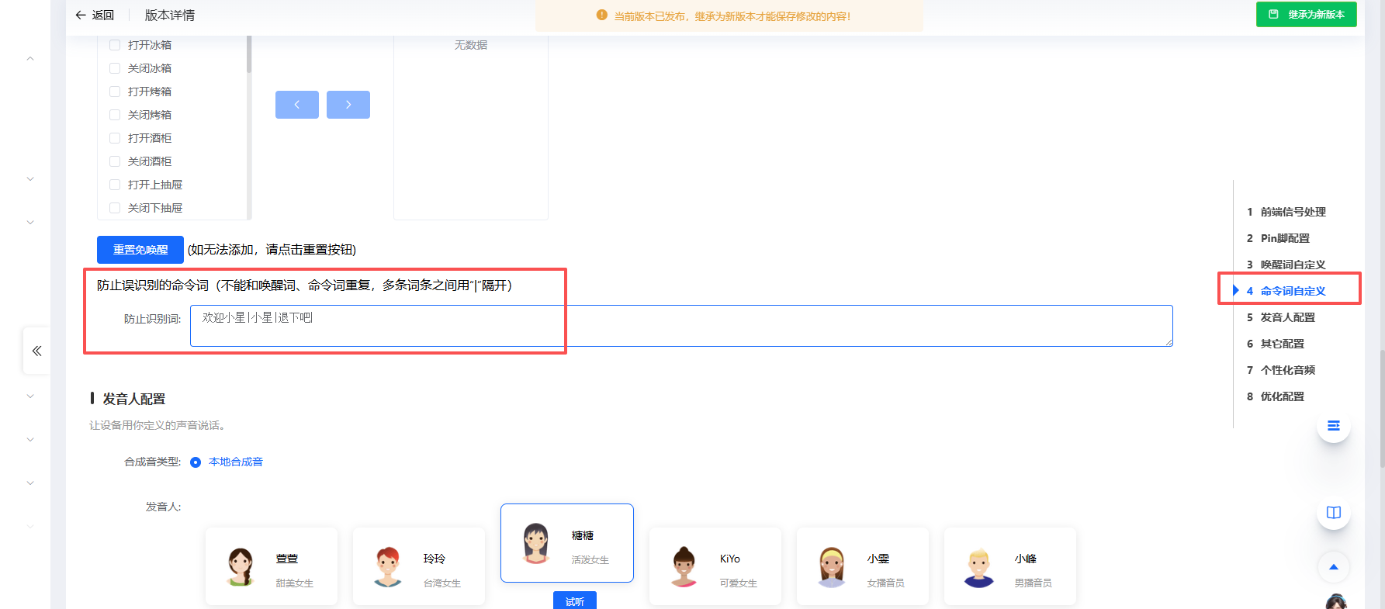Move selected items right with the arrow button
Image resolution: width=1385 pixels, height=609 pixels.
click(x=348, y=105)
